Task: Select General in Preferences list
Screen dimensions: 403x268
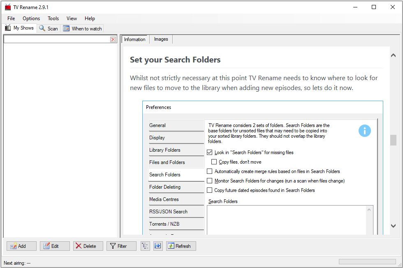Action: click(x=176, y=125)
